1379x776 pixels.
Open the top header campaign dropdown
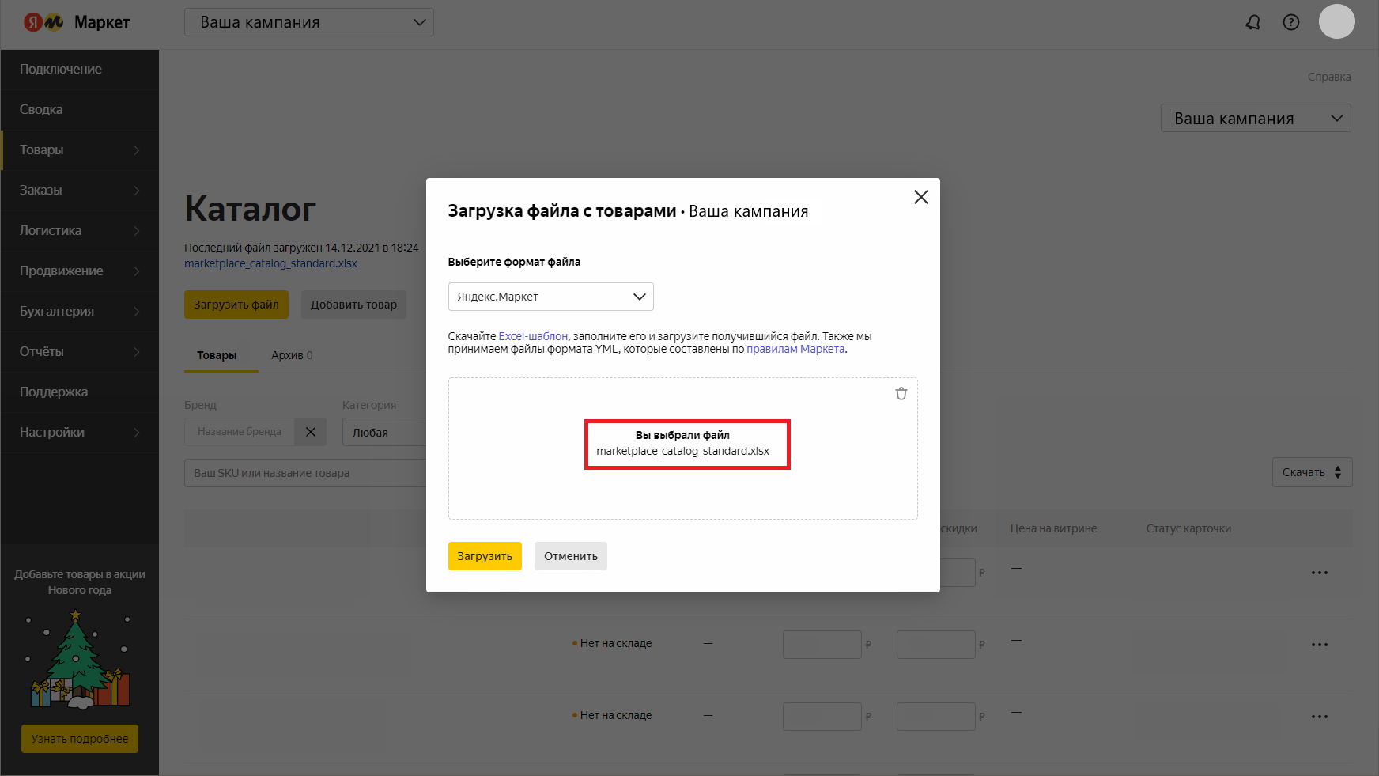(308, 22)
